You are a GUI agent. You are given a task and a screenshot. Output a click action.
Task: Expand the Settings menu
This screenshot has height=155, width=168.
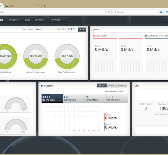(x=57, y=20)
